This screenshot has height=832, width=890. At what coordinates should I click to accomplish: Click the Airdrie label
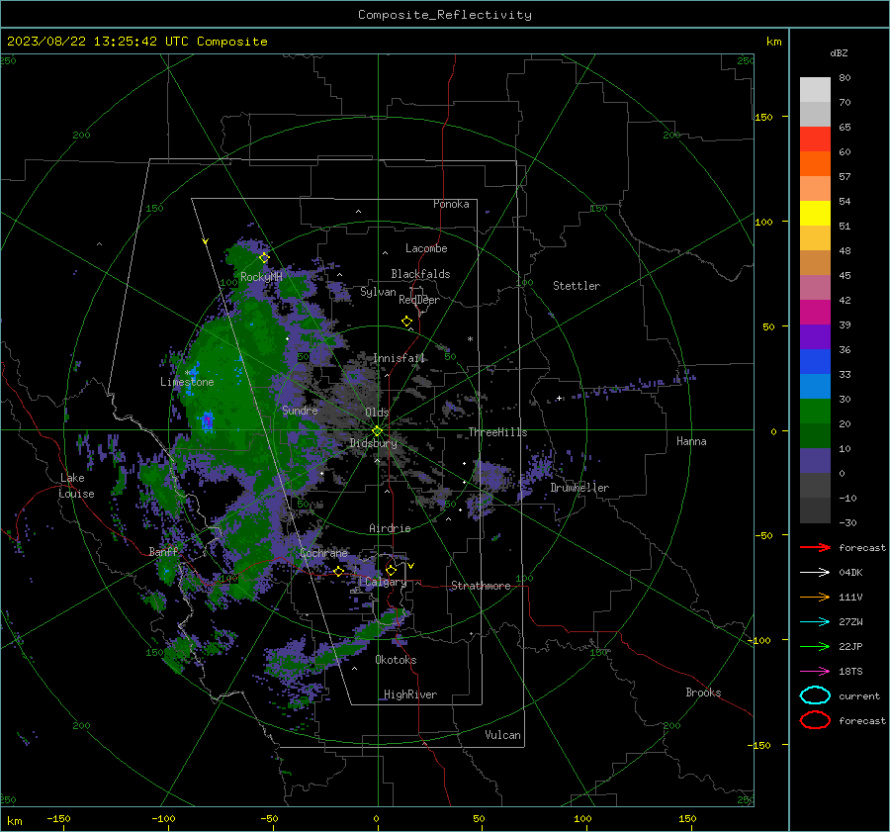click(390, 528)
